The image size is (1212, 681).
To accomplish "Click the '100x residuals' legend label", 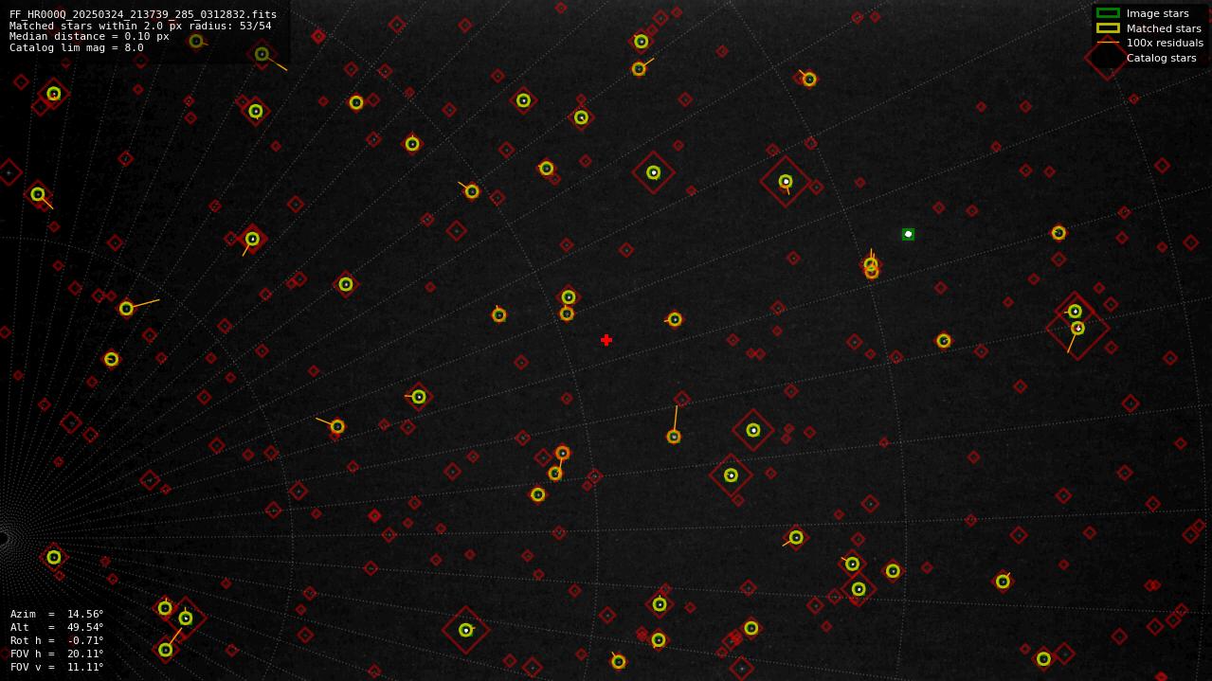I will (x=1165, y=44).
